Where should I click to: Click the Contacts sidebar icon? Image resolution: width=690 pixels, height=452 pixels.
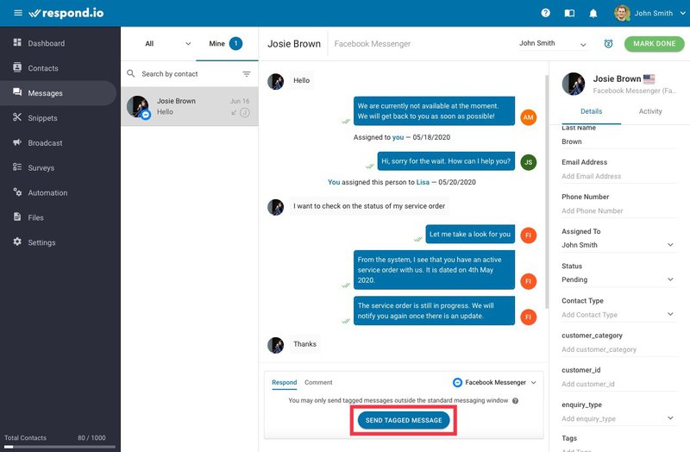pyautogui.click(x=17, y=67)
